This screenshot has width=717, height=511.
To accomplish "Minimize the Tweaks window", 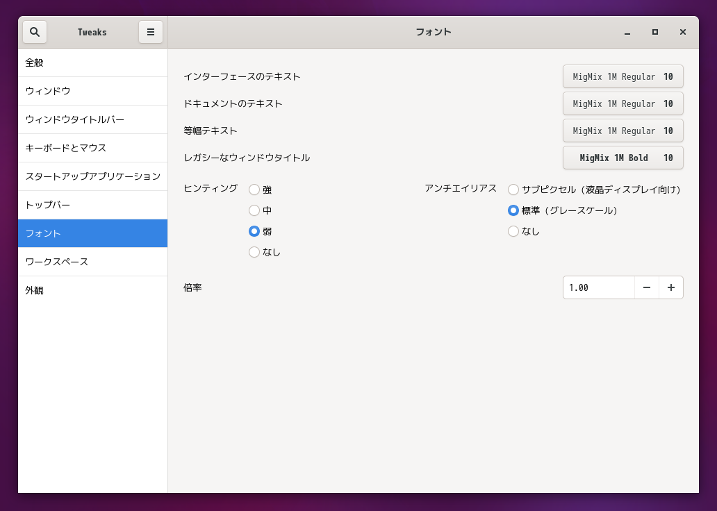I will tap(627, 32).
